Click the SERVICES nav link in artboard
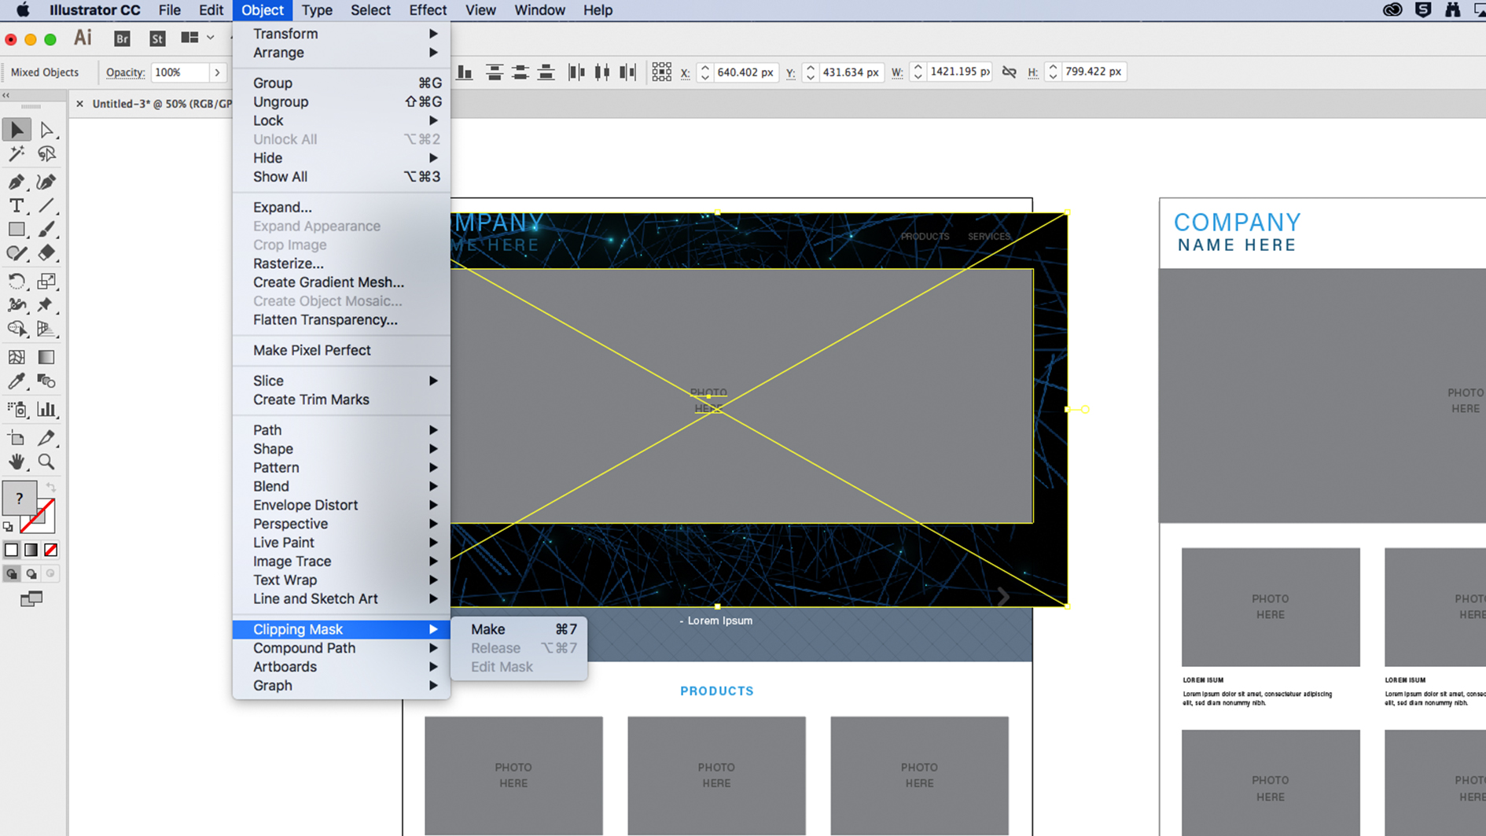The height and width of the screenshot is (836, 1486). click(x=989, y=236)
